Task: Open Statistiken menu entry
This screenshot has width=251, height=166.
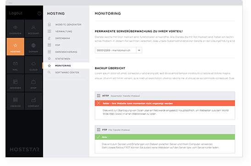Action: [x=66, y=59]
